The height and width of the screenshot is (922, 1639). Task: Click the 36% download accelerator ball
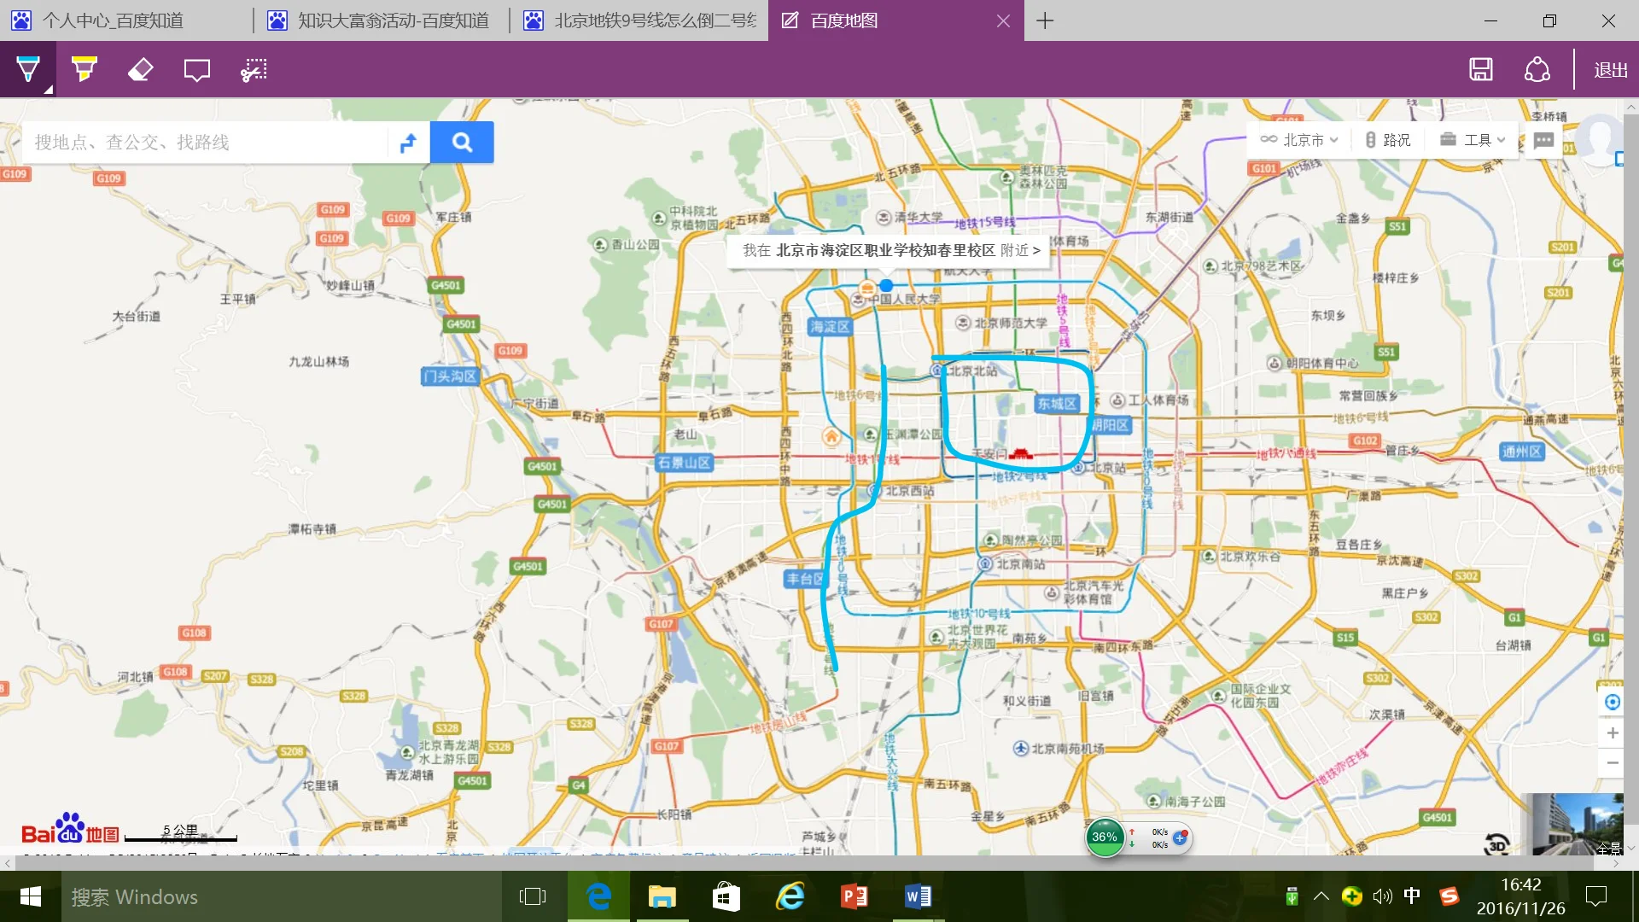pyautogui.click(x=1105, y=837)
